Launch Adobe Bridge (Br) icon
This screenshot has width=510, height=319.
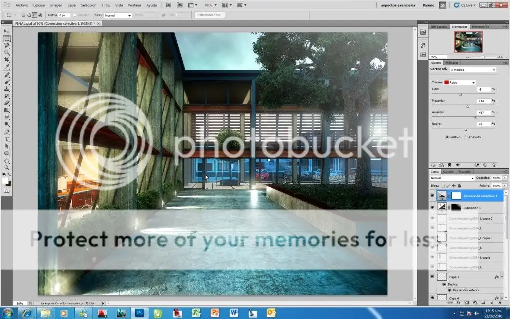point(168,5)
